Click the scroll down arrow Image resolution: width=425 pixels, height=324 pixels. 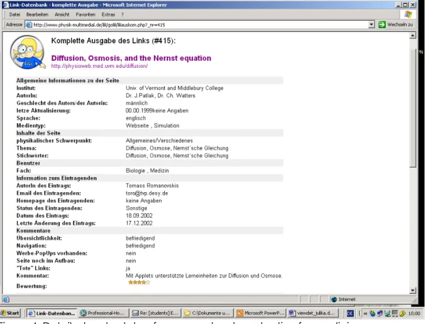point(412,291)
